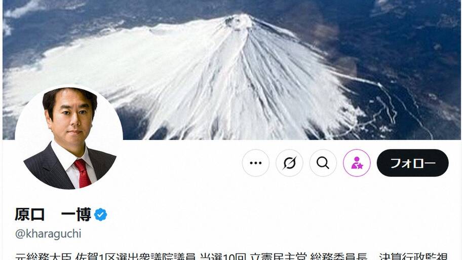
Task: Click 佐賀1区選出衆議院議員 in the bio text
Action: 136,256
